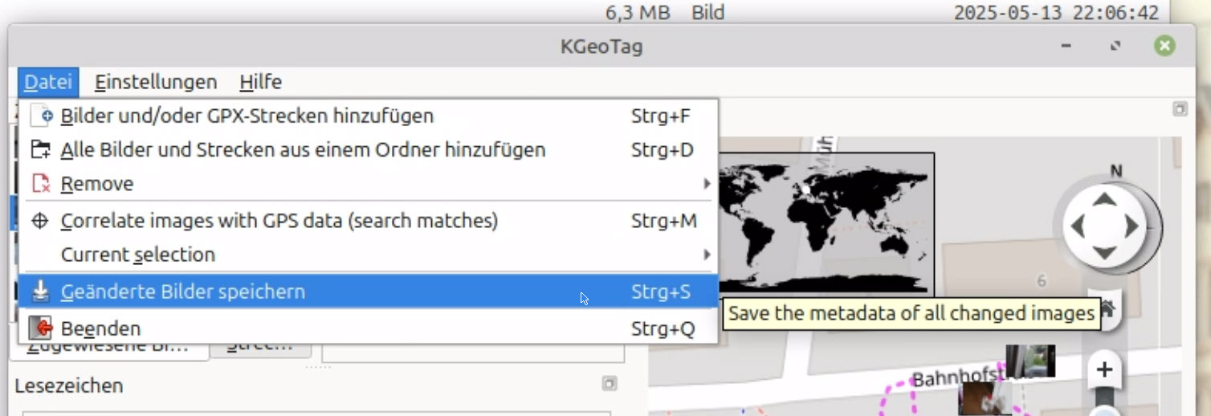The image size is (1211, 416).
Task: Float the Lesezeichen panel using its dock button
Action: tap(610, 384)
